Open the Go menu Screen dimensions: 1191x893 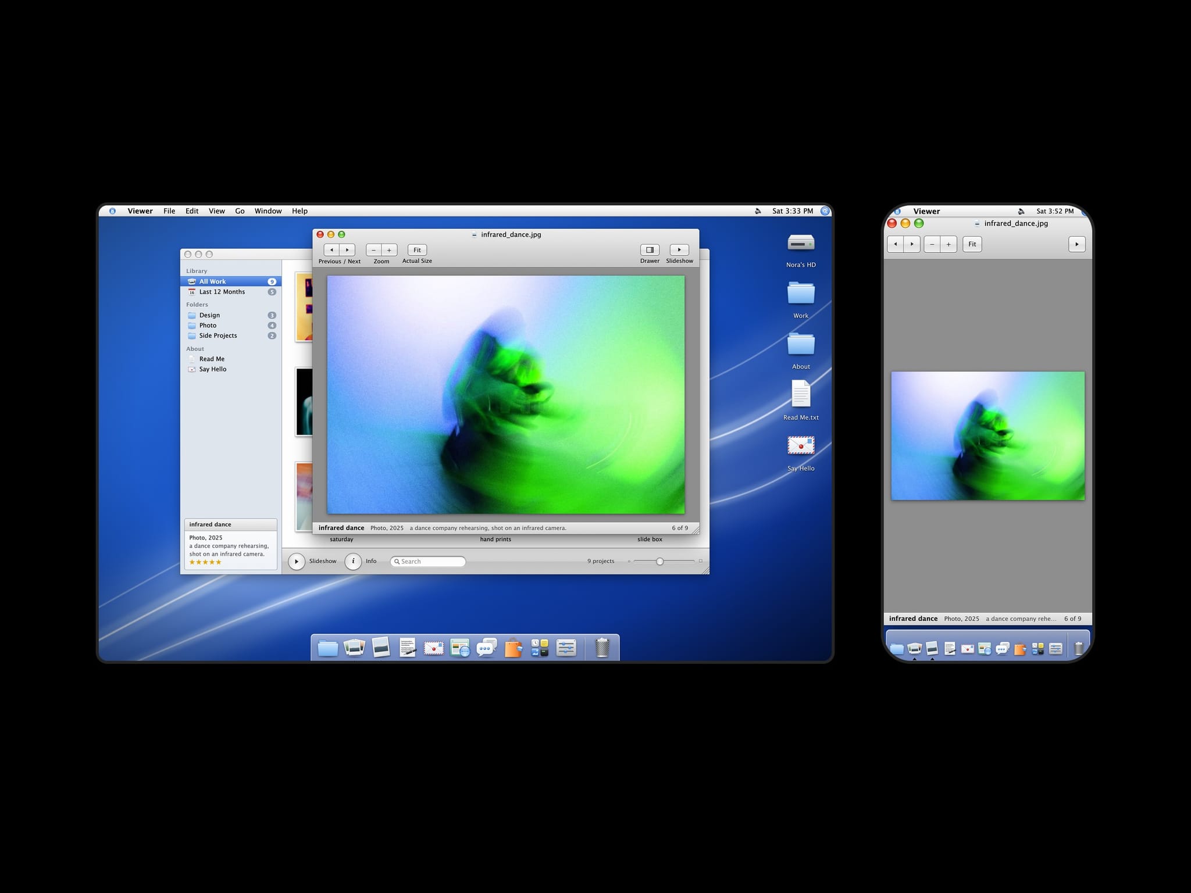click(x=240, y=211)
